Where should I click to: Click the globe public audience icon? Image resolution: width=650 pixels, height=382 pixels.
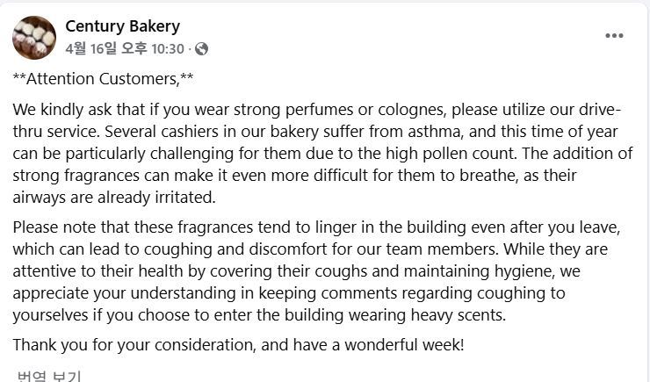click(201, 49)
